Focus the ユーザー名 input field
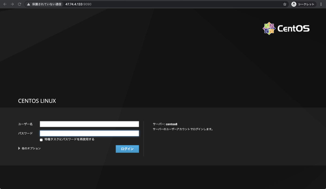 click(89, 124)
